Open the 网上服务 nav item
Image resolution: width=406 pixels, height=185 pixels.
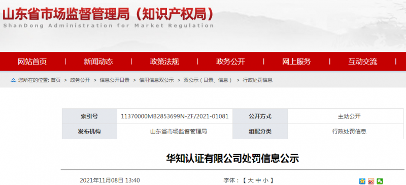tap(296, 62)
